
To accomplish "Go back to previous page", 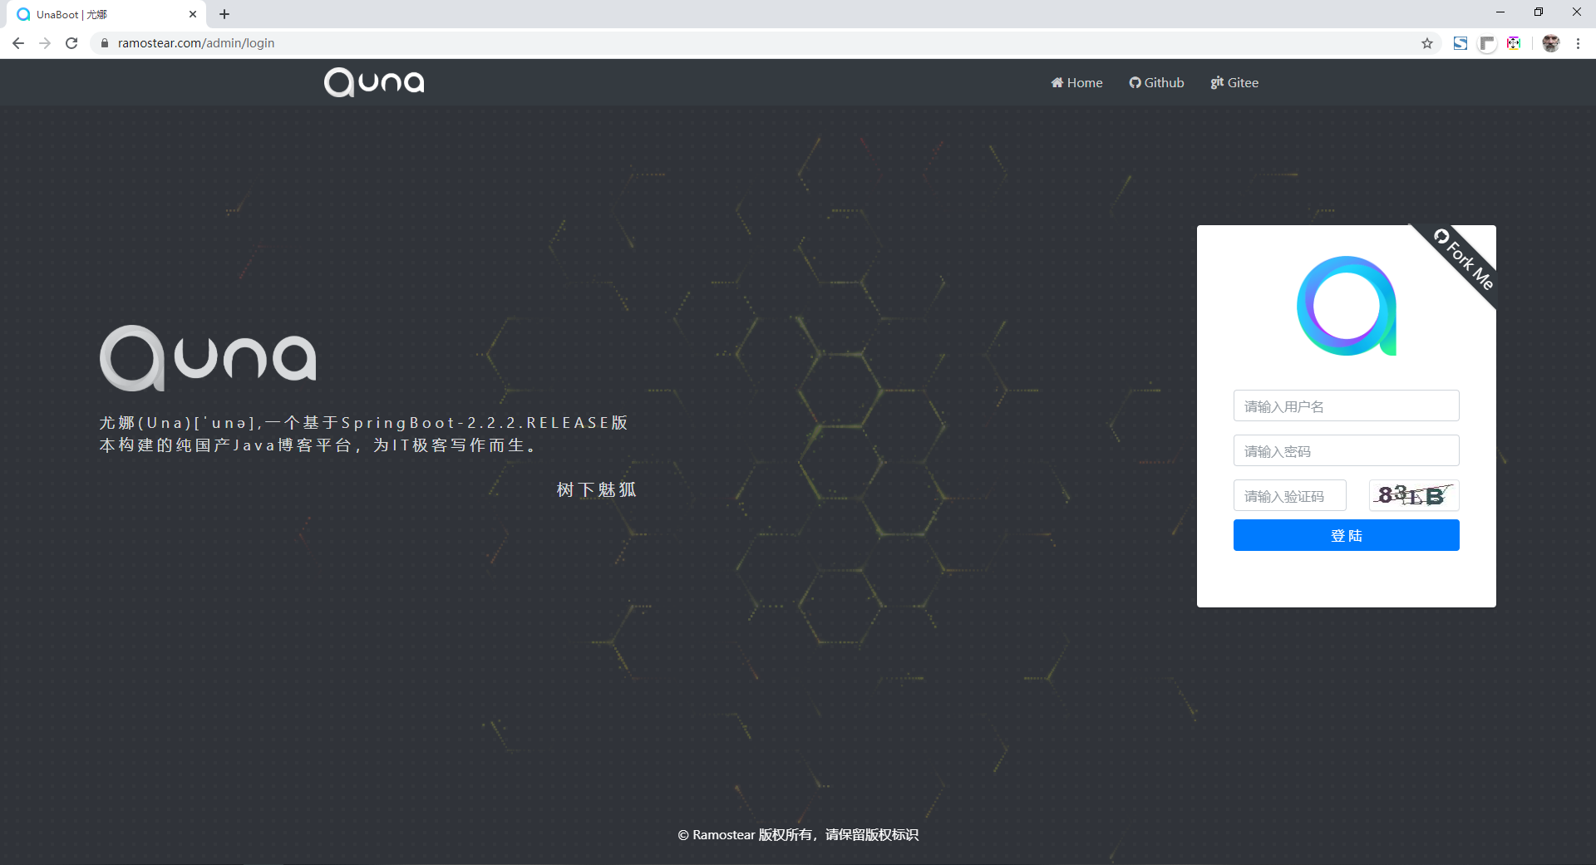I will pos(18,43).
